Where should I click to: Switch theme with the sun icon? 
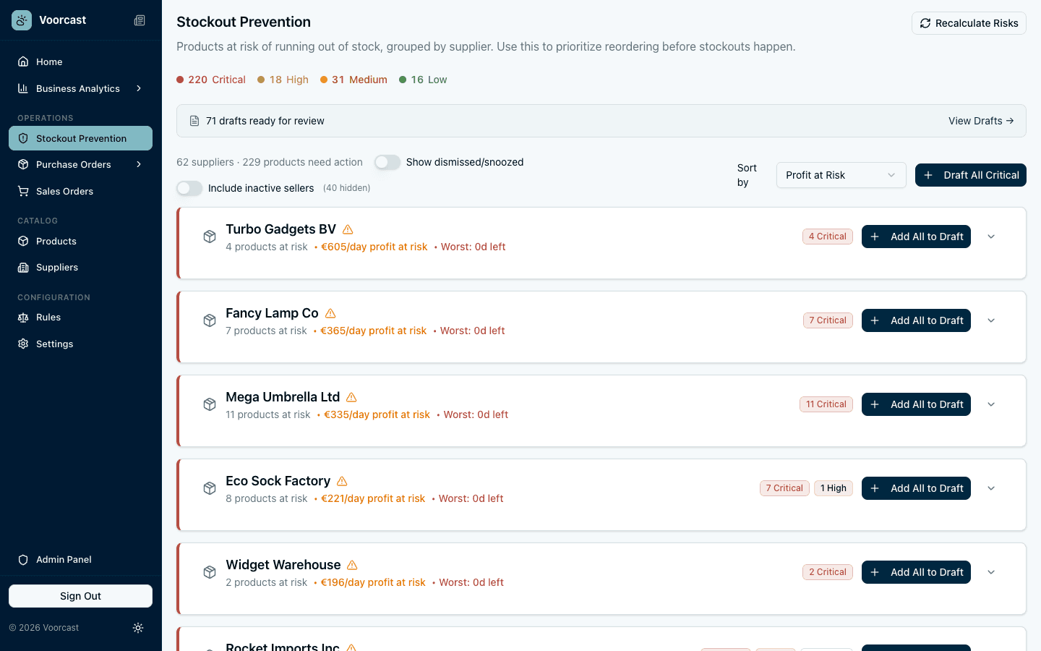click(138, 628)
